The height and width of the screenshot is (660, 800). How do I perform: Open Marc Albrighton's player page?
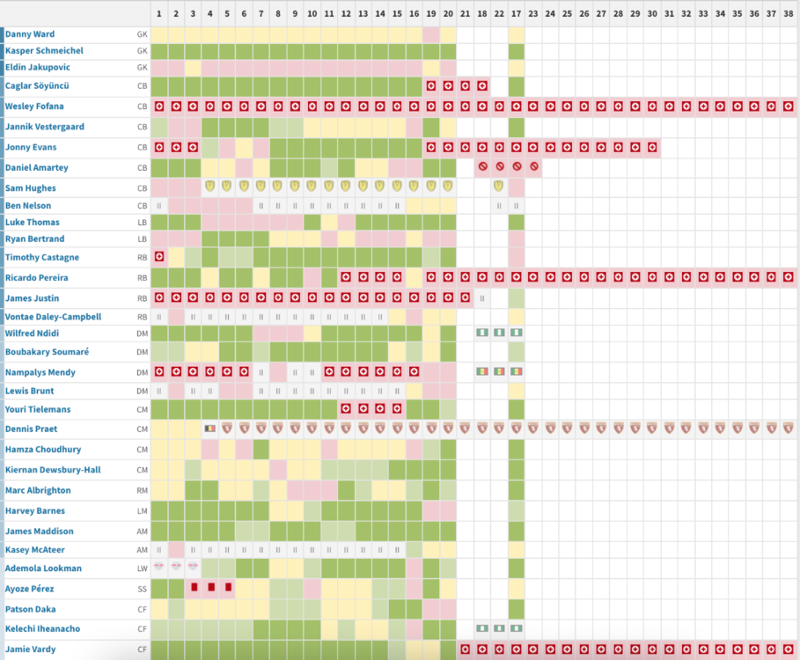[x=38, y=490]
